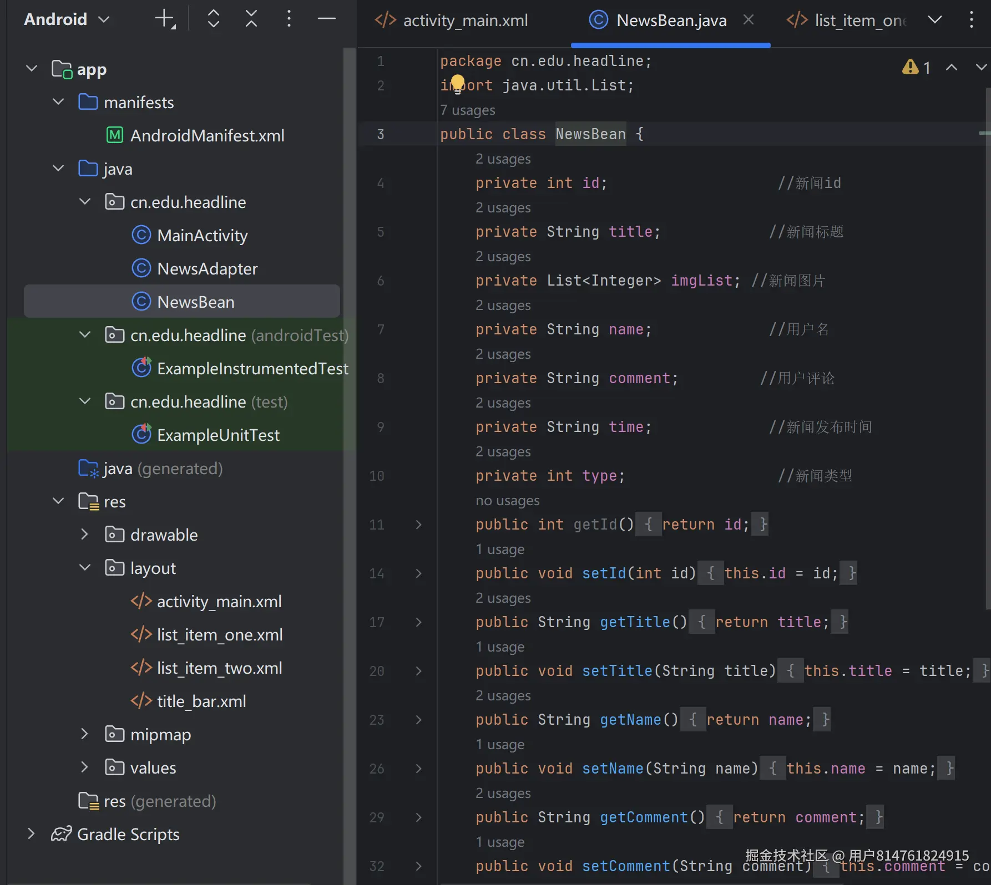Open AndroidManifest.xml in the tree
The width and height of the screenshot is (991, 885).
195,135
